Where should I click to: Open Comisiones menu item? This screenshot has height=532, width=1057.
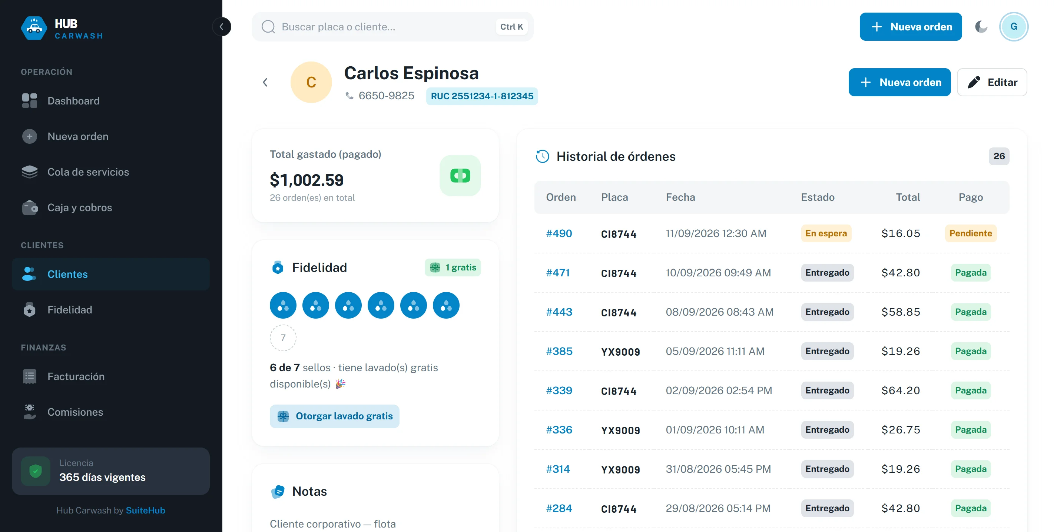[x=111, y=412]
